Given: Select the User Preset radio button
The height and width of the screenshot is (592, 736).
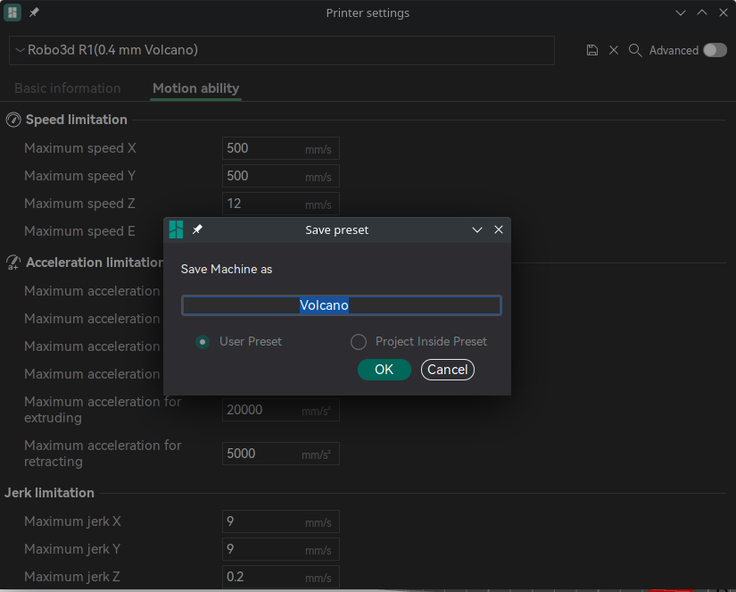Looking at the screenshot, I should [203, 341].
